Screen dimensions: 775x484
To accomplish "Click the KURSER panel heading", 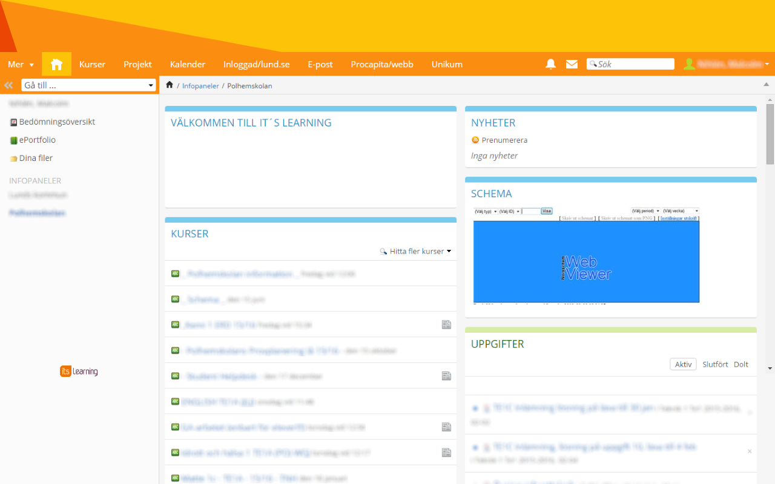I will [190, 234].
